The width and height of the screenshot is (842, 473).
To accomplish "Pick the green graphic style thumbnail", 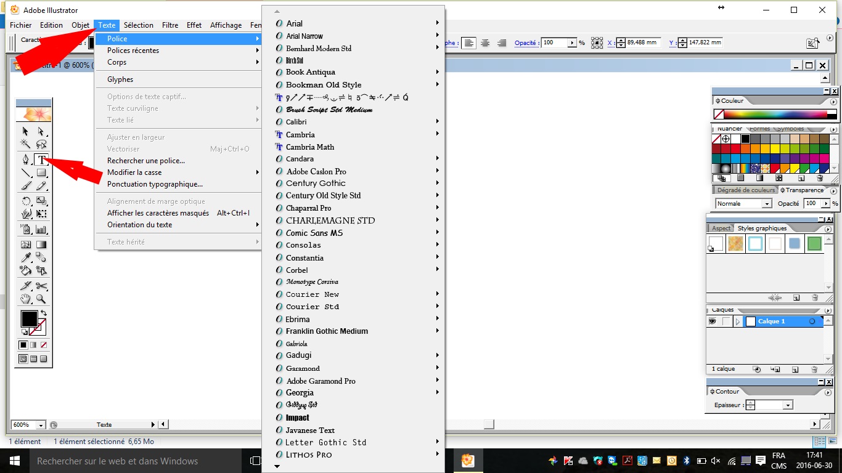I will tap(814, 244).
